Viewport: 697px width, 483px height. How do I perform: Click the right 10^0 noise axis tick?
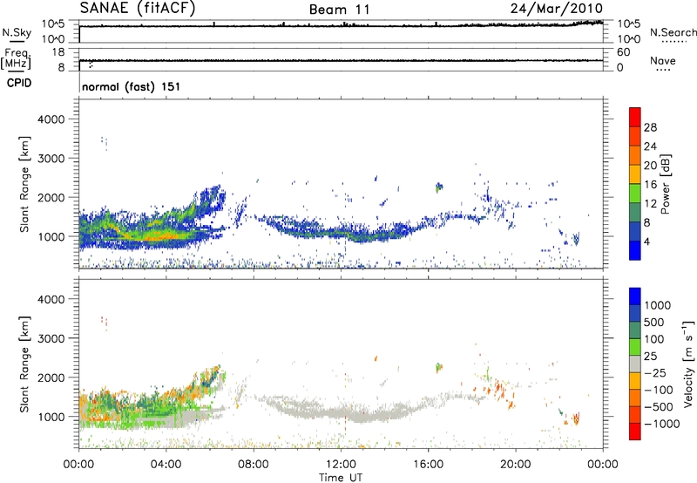pos(629,39)
